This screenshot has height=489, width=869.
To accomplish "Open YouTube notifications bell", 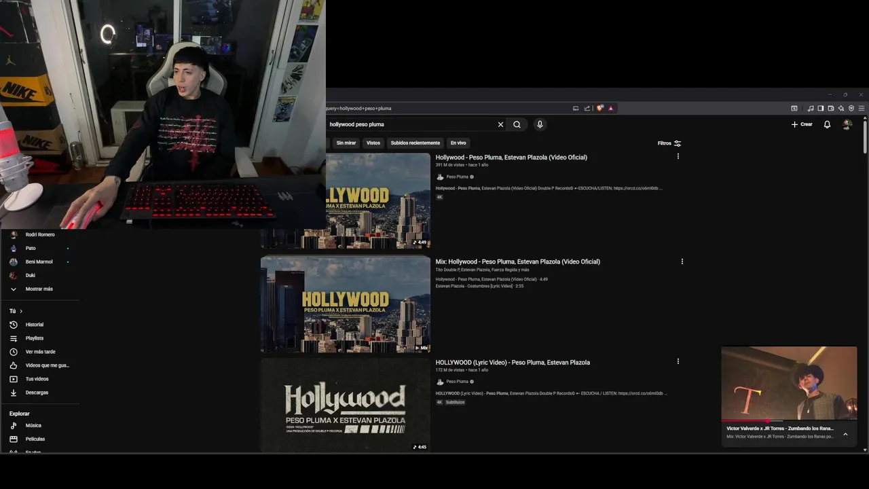I will (827, 124).
